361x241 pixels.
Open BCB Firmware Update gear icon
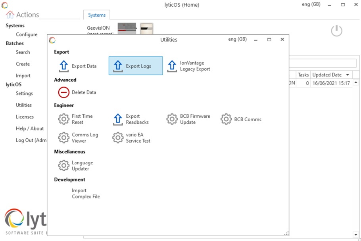pos(172,119)
